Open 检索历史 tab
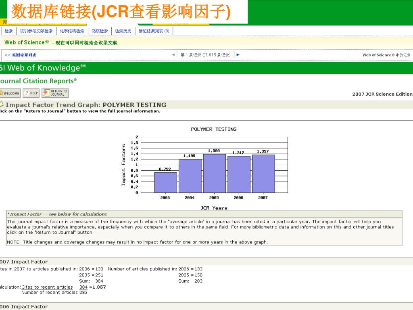413x310 pixels. (x=123, y=31)
